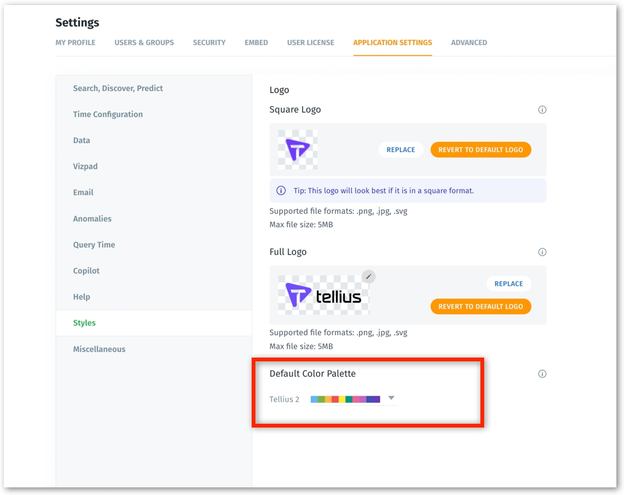Go to the Security tab

(209, 43)
